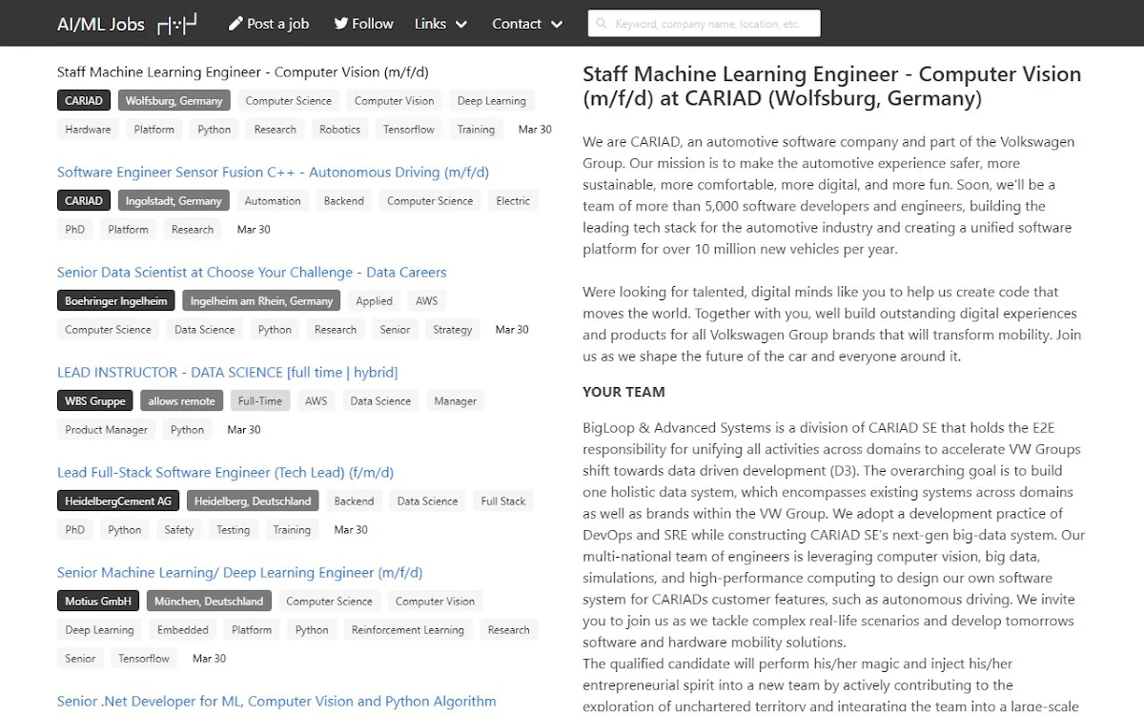Click CARIAD tag in Wolfsburg listing
Image resolution: width=1144 pixels, height=715 pixels.
[x=84, y=101]
